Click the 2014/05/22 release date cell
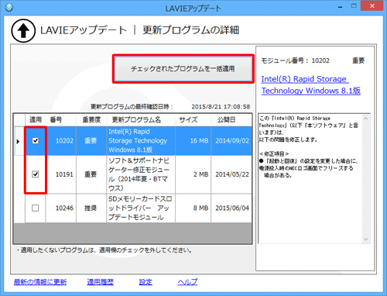Image resolution: width=387 pixels, height=296 pixels. (231, 174)
